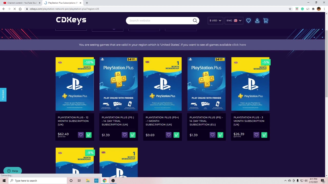This screenshot has height=184, width=328.
Task: Add 3 Month Subscription (UK) to cart
Action: point(264,135)
